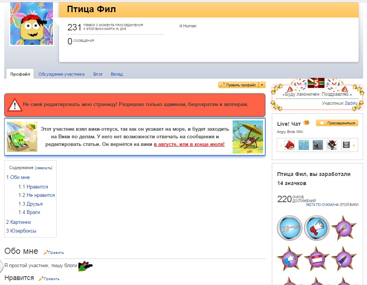Open the Блог tab
The width and height of the screenshot is (367, 285).
pos(98,74)
